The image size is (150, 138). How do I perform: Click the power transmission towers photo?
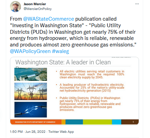coord(31,91)
